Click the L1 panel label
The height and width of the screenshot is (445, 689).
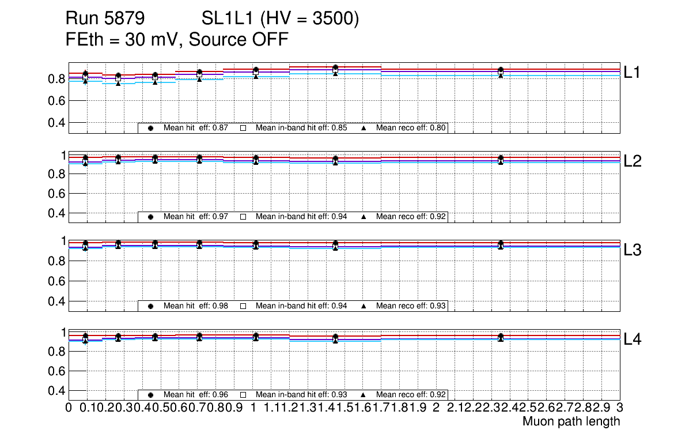[x=633, y=72]
